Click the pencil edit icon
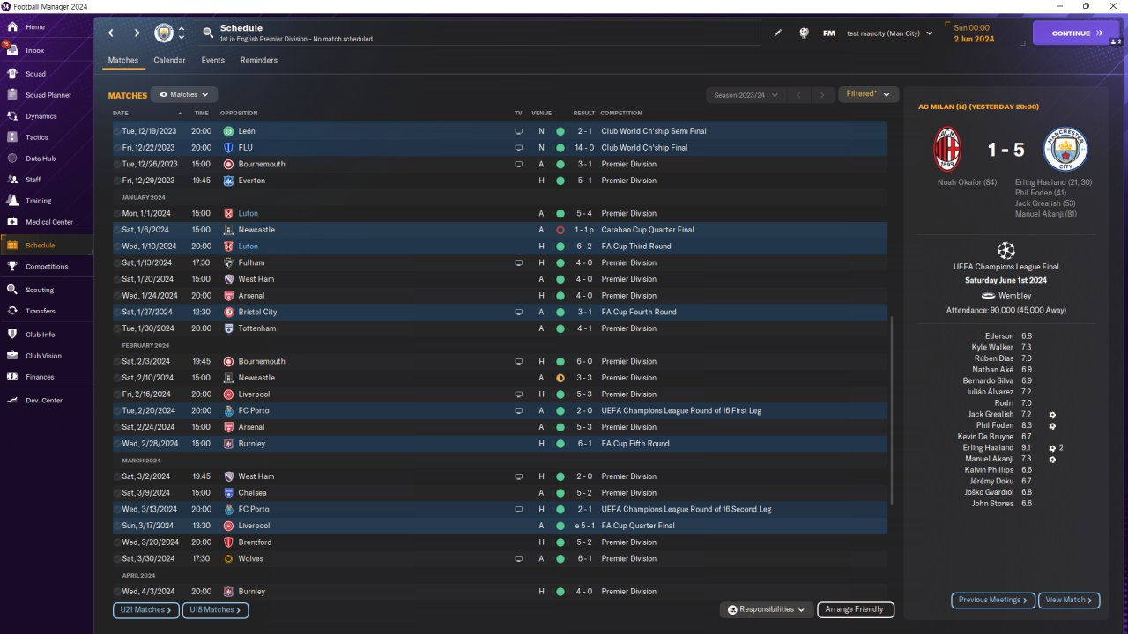Image resolution: width=1128 pixels, height=634 pixels. (x=778, y=33)
